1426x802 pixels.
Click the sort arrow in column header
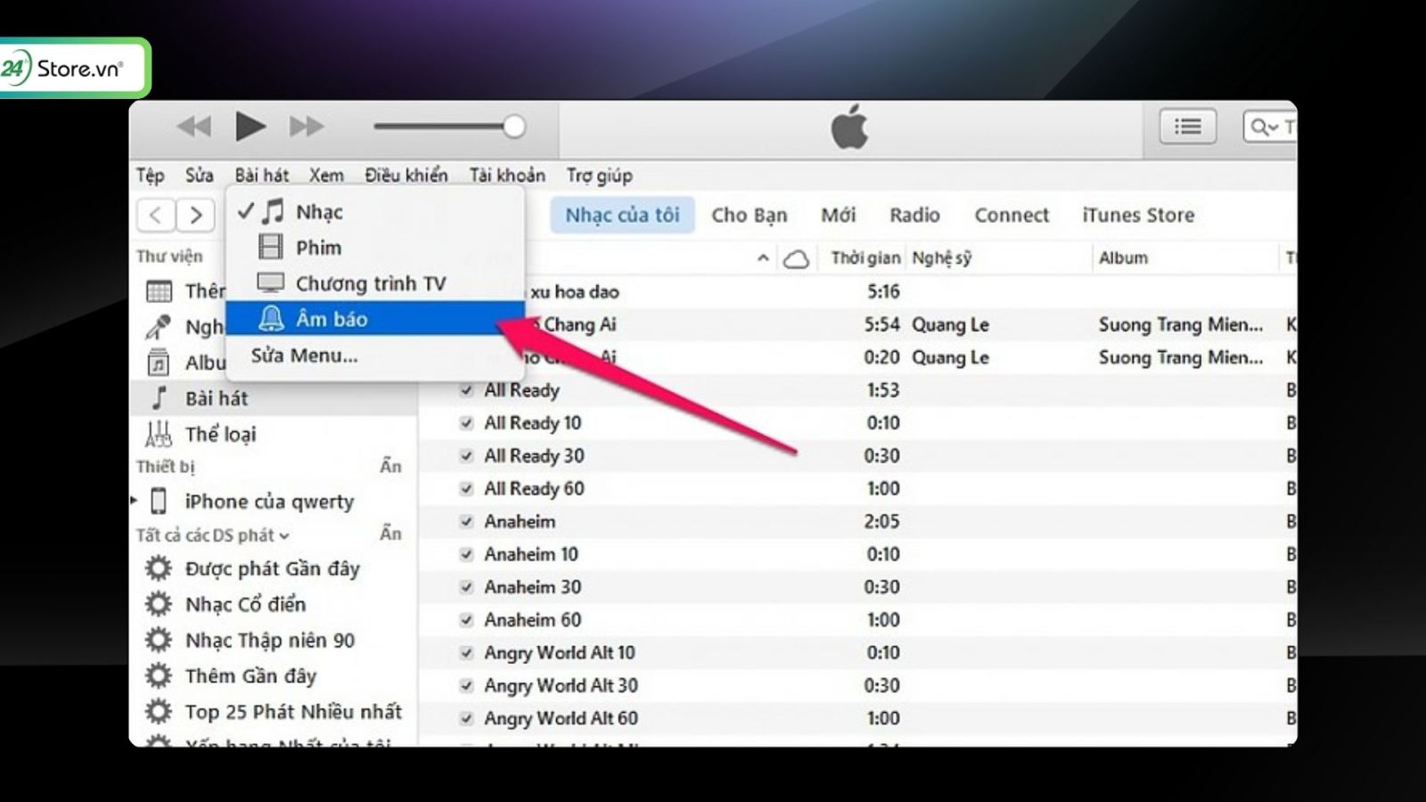point(763,258)
